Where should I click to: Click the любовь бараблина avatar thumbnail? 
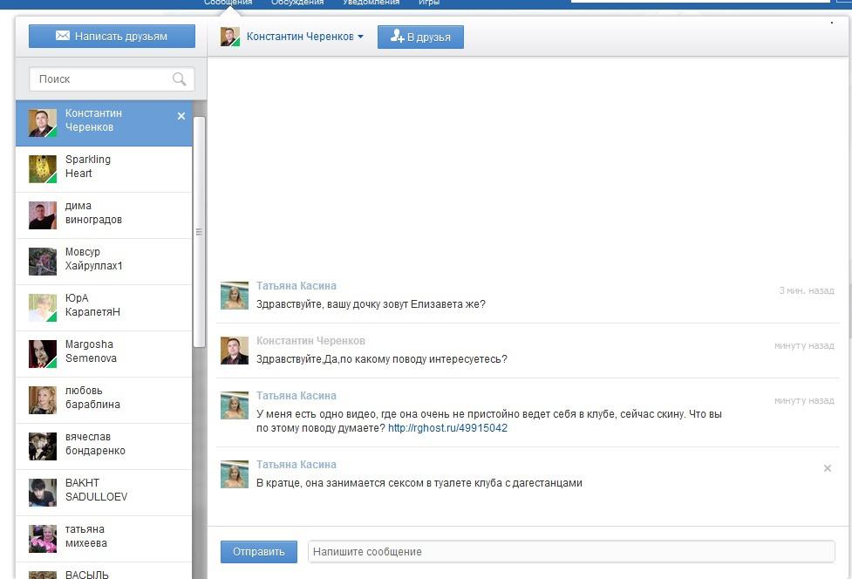pos(43,399)
